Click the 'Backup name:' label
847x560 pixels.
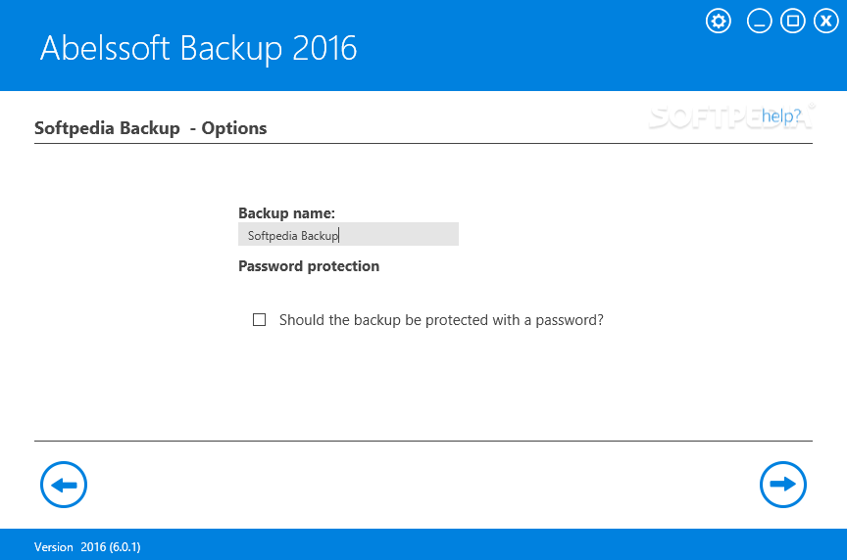point(286,213)
